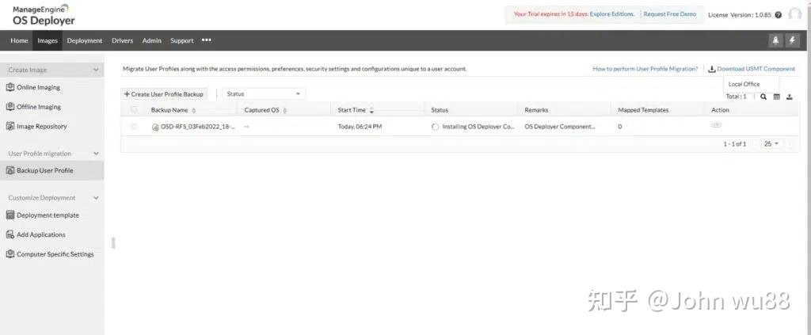811x335 pixels.
Task: Open How to perform User Profile Migration link
Action: (645, 69)
